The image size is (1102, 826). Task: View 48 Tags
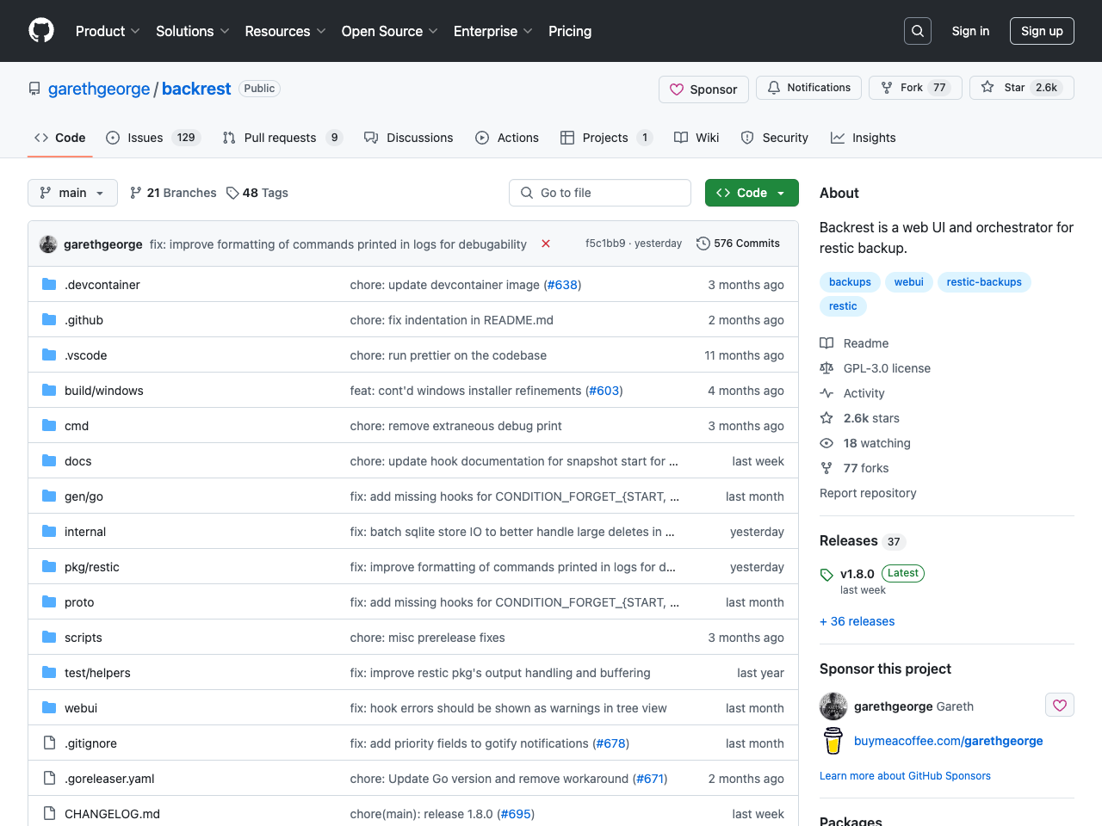click(257, 193)
